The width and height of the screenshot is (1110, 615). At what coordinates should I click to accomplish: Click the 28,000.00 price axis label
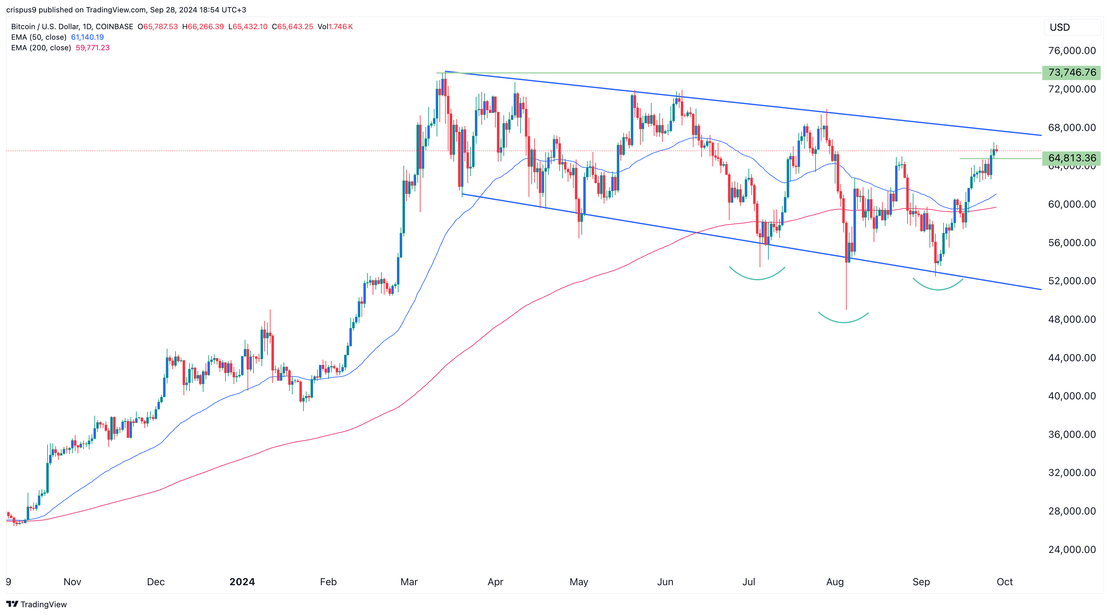1072,511
